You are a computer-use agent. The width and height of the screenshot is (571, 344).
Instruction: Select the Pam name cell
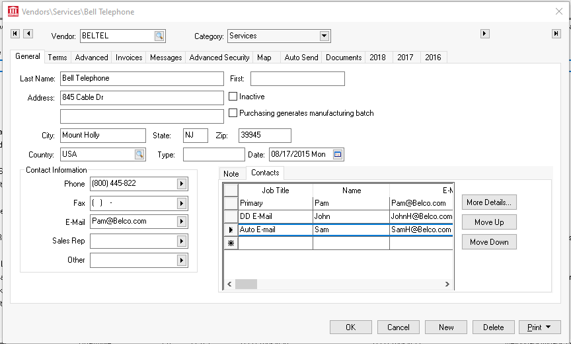pos(351,203)
